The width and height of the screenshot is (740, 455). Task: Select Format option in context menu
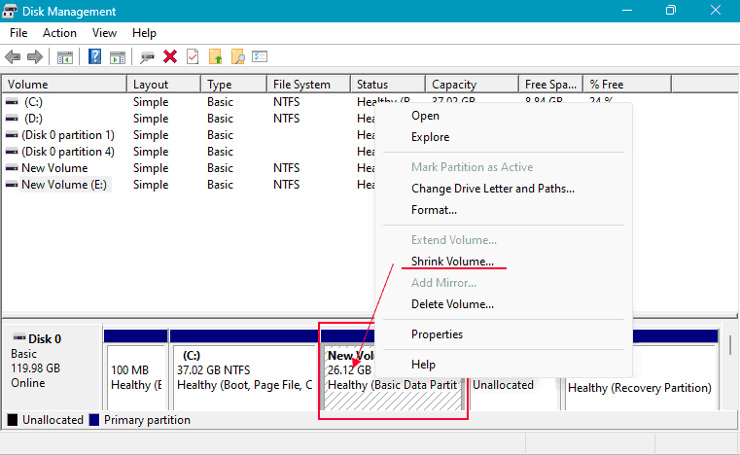(x=434, y=210)
